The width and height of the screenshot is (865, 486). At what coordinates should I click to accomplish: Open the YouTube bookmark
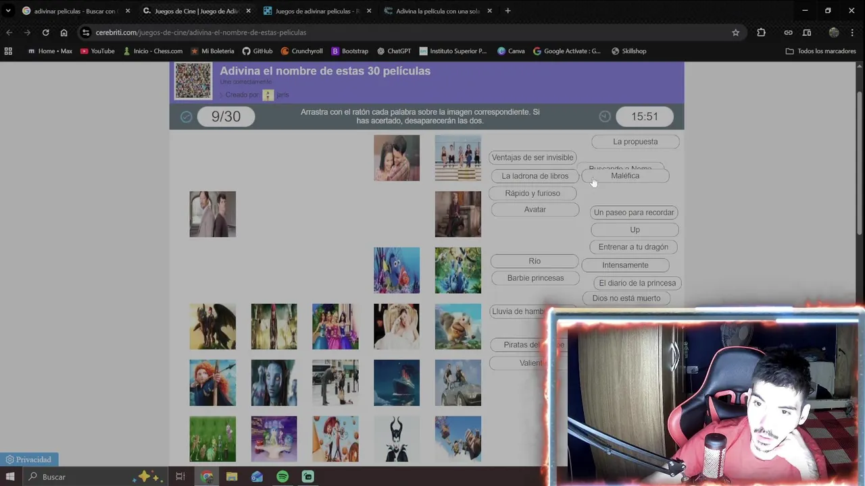coord(97,51)
